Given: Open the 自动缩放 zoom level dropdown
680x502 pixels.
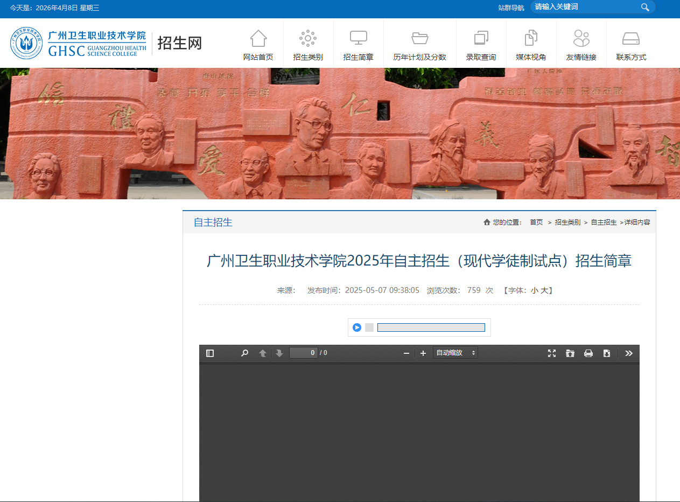Looking at the screenshot, I should [455, 353].
